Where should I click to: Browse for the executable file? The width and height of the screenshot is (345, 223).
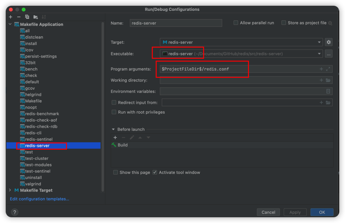[329, 54]
